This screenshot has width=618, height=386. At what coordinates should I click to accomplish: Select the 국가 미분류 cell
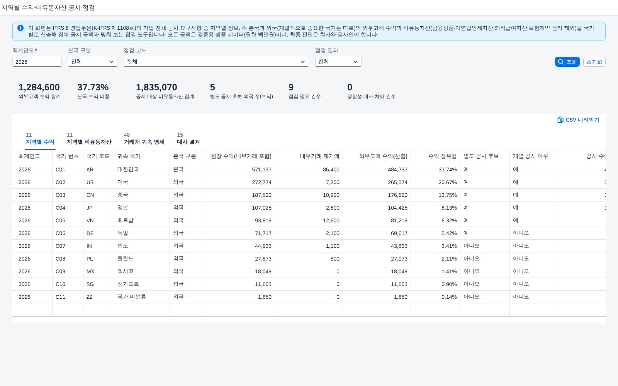point(142,297)
